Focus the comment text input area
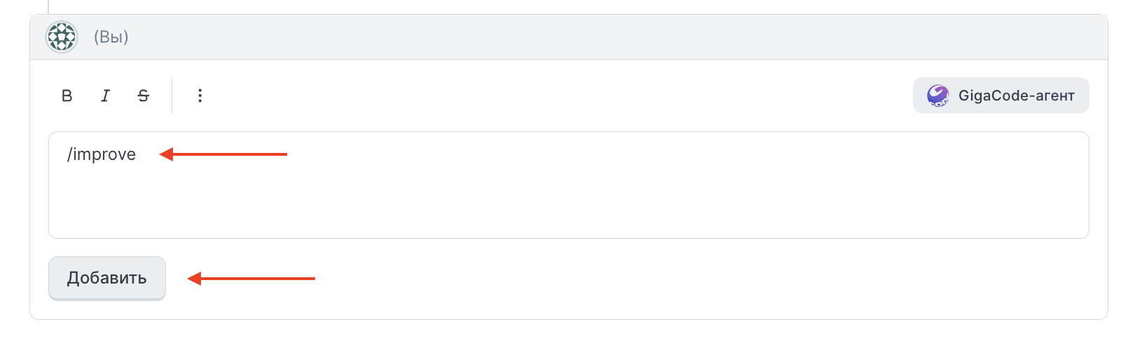This screenshot has width=1130, height=345. [569, 185]
